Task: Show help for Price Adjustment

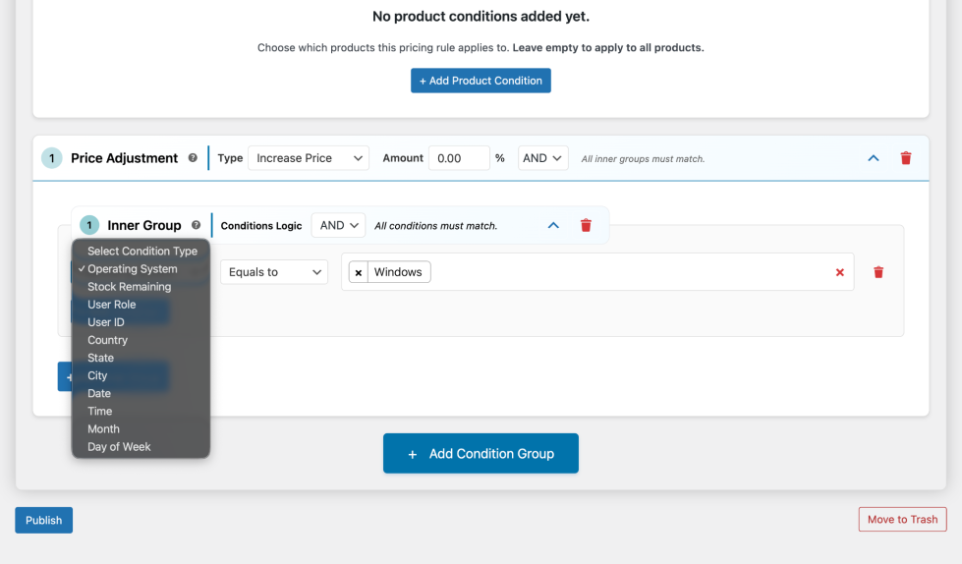Action: coord(193,158)
